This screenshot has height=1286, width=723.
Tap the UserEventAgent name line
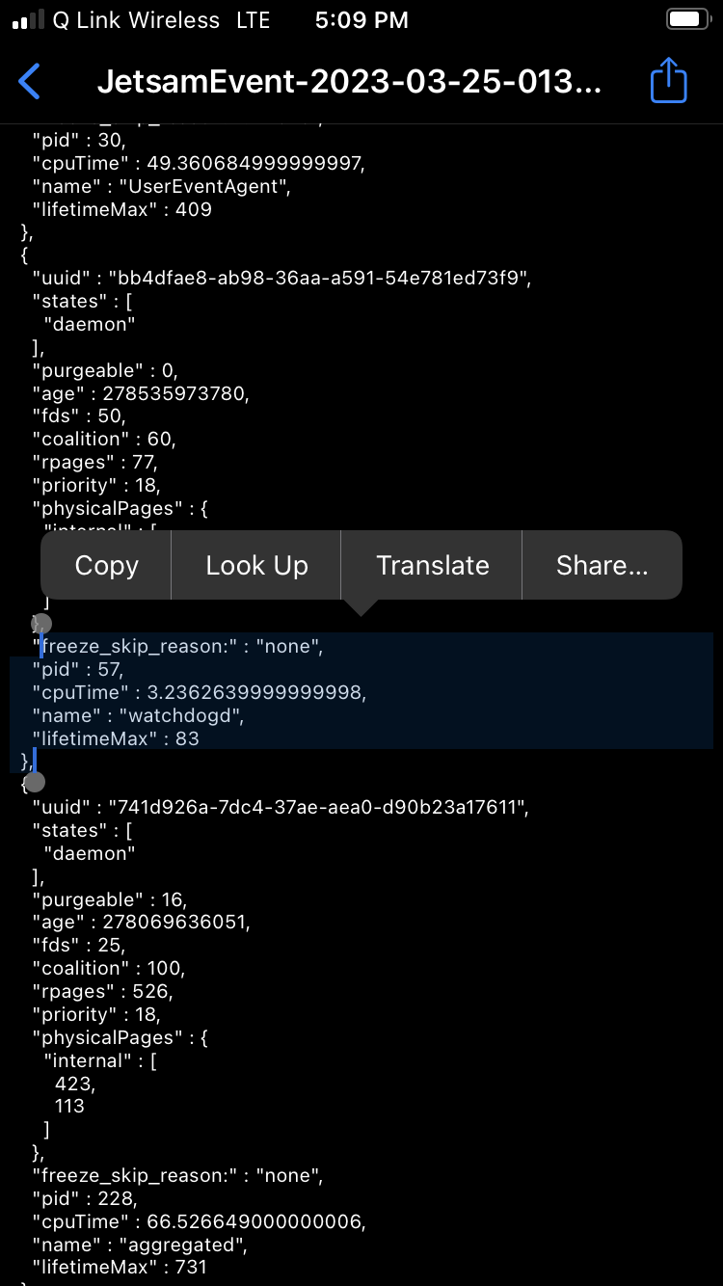click(x=161, y=186)
